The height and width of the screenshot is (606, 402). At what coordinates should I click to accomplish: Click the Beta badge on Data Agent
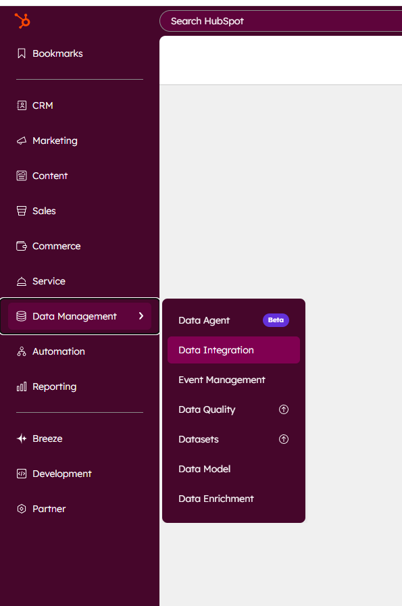276,320
